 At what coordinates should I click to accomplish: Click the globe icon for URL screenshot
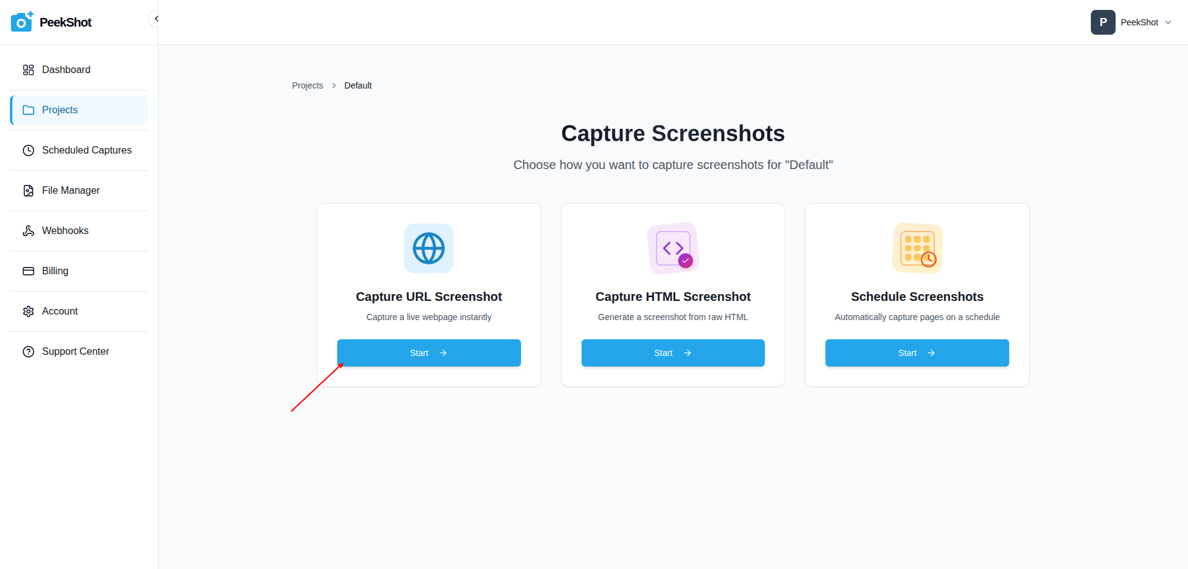click(x=429, y=248)
